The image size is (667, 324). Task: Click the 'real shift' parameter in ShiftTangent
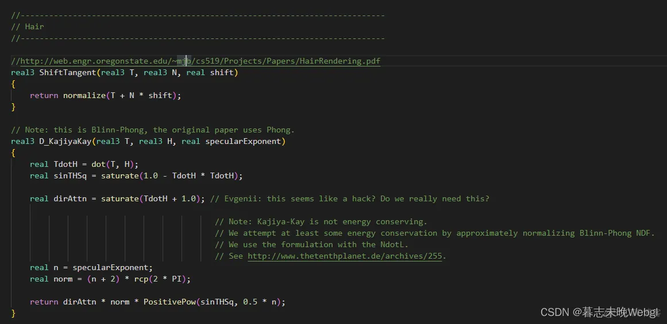point(210,73)
